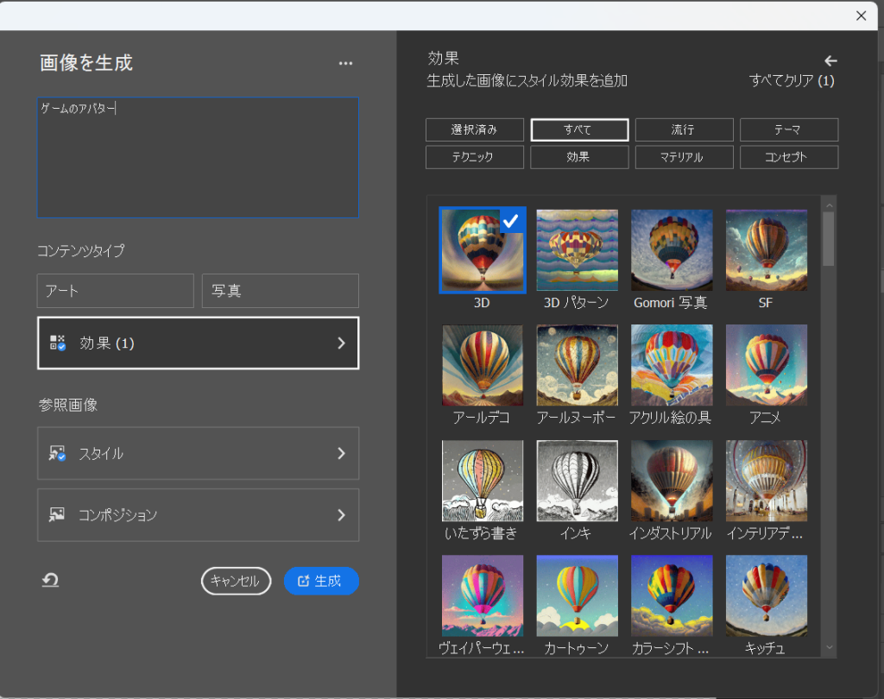Click the スタイル reference image icon
884x699 pixels.
58,453
